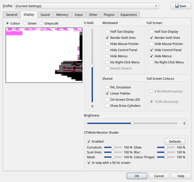Adjust the V Hold vertical slider handle
This screenshot has width=194, height=182.
click(x=92, y=65)
